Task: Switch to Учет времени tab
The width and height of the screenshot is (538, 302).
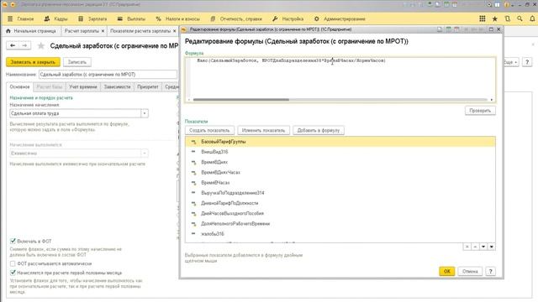Action: [83, 87]
